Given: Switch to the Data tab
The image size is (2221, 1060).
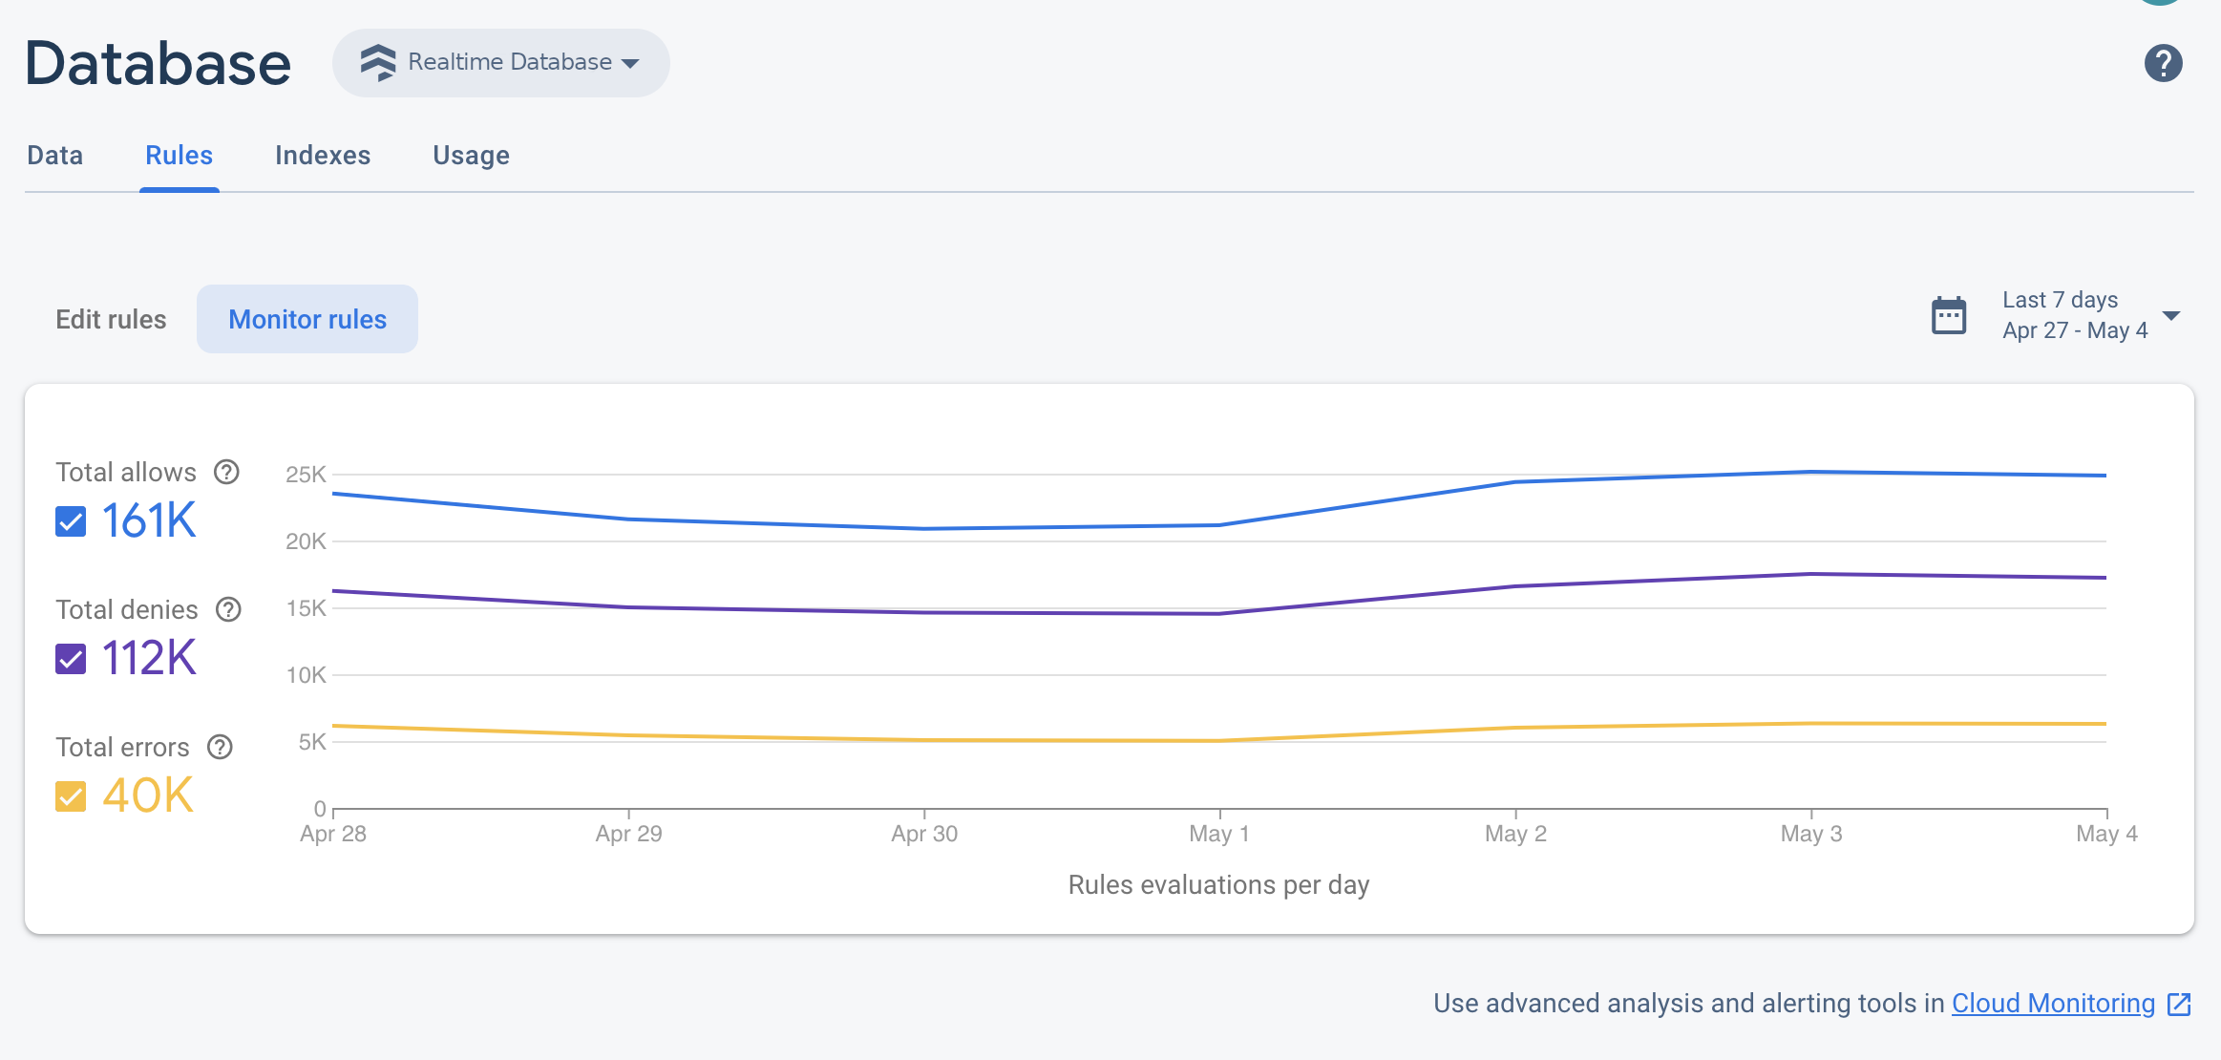Looking at the screenshot, I should pyautogui.click(x=53, y=155).
